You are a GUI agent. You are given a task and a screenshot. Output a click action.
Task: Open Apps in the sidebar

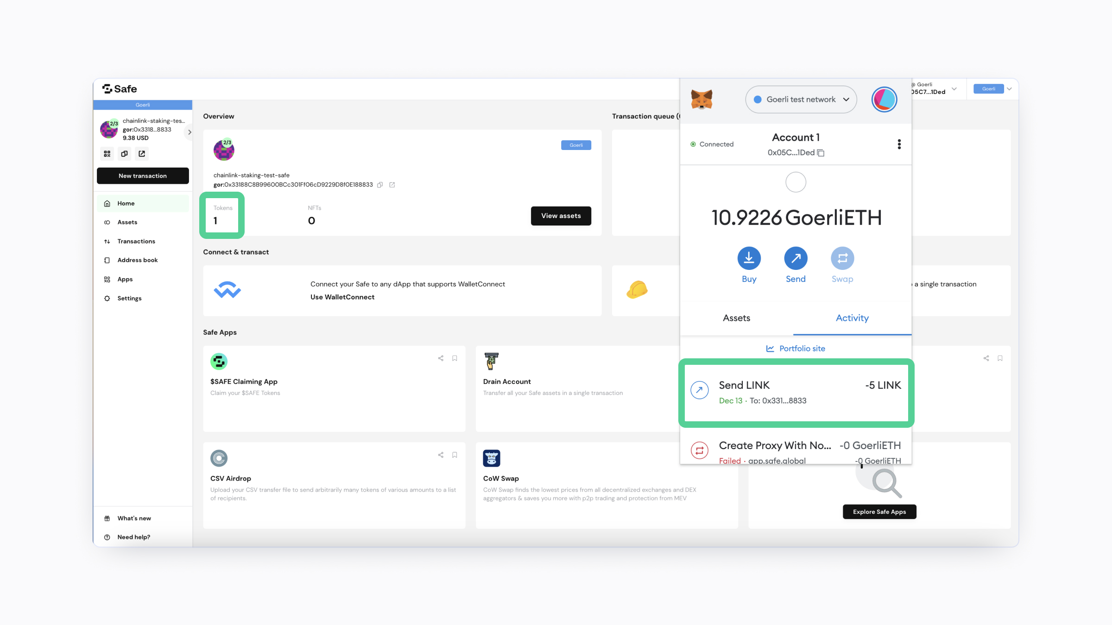click(143, 279)
